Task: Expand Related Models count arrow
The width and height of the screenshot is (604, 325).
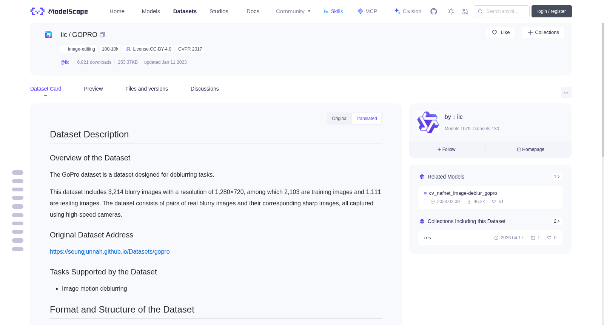Action: tap(556, 177)
